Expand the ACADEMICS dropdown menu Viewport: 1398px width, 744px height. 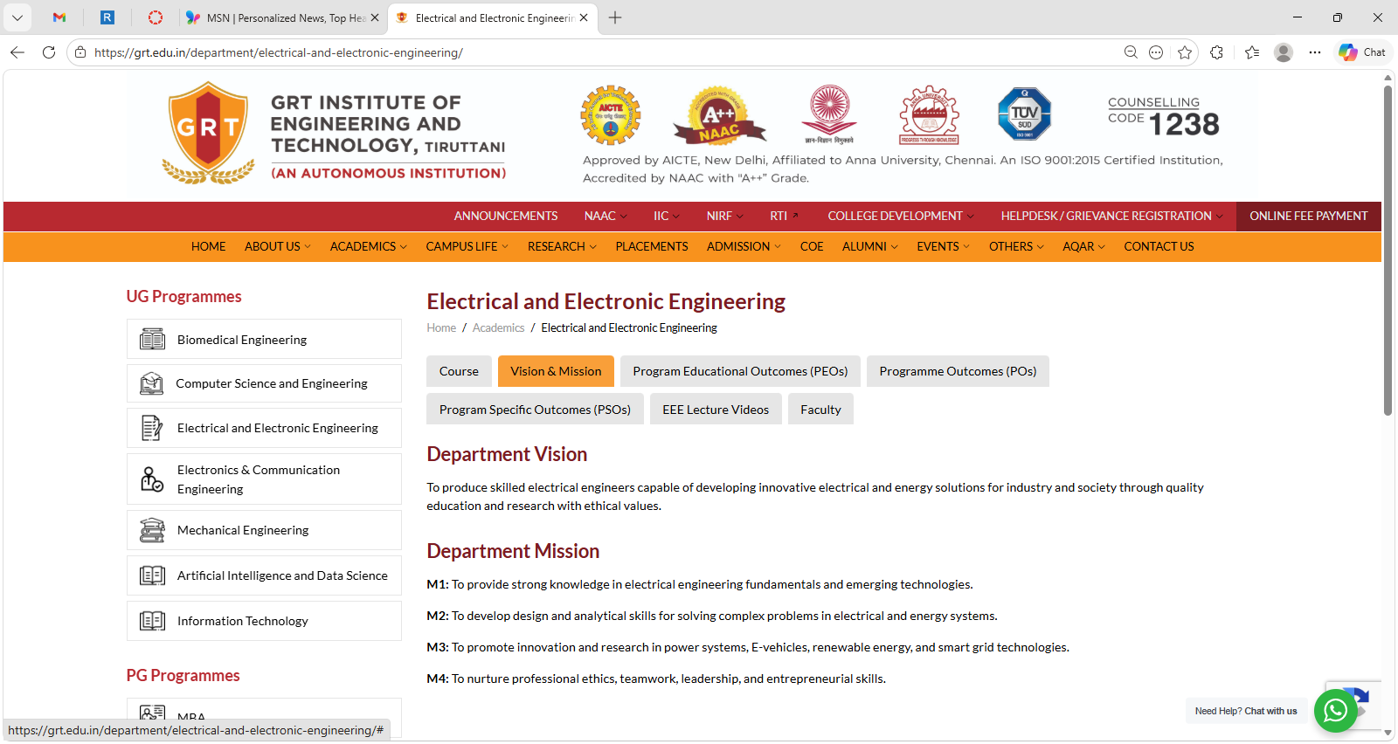click(x=368, y=247)
